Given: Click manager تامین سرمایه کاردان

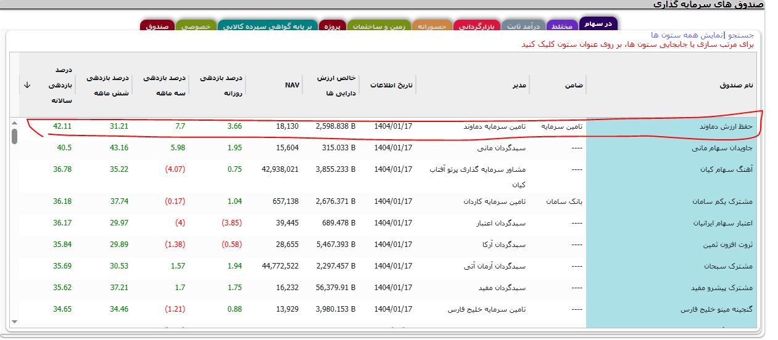Looking at the screenshot, I should click(495, 201).
